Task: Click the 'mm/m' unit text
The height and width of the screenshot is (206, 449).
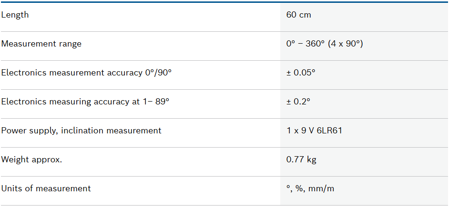Action: pyautogui.click(x=322, y=188)
